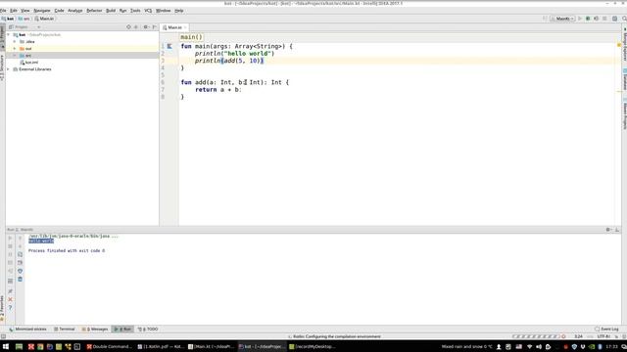Click the tool windows toggle in status corner
627x352 pixels.
(3, 336)
